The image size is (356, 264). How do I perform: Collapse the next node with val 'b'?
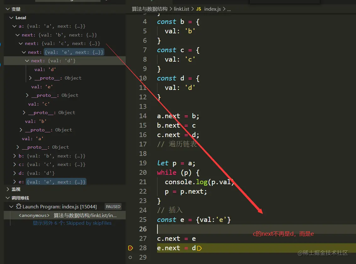point(18,35)
